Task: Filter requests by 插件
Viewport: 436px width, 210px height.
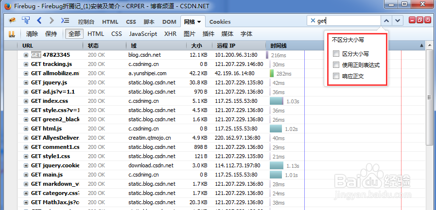Action: pyautogui.click(x=208, y=34)
